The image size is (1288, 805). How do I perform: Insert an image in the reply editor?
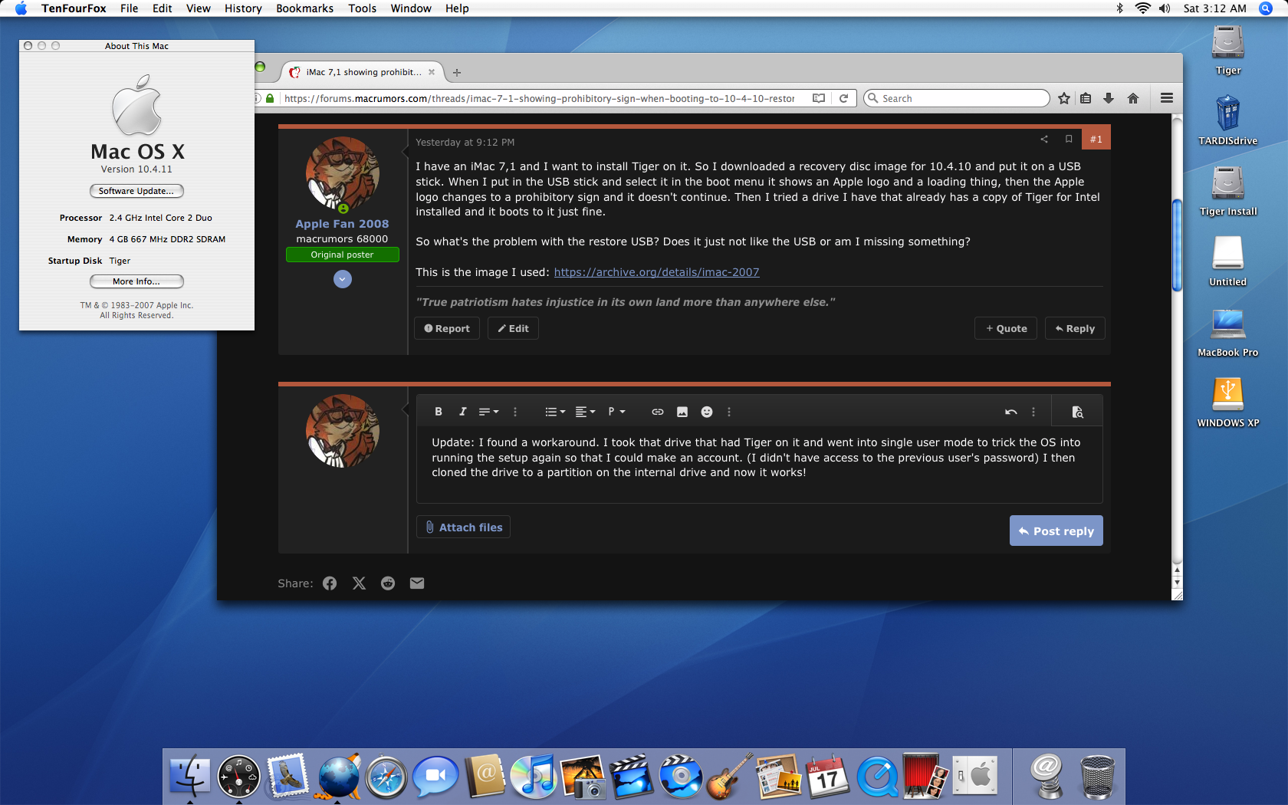pyautogui.click(x=682, y=412)
